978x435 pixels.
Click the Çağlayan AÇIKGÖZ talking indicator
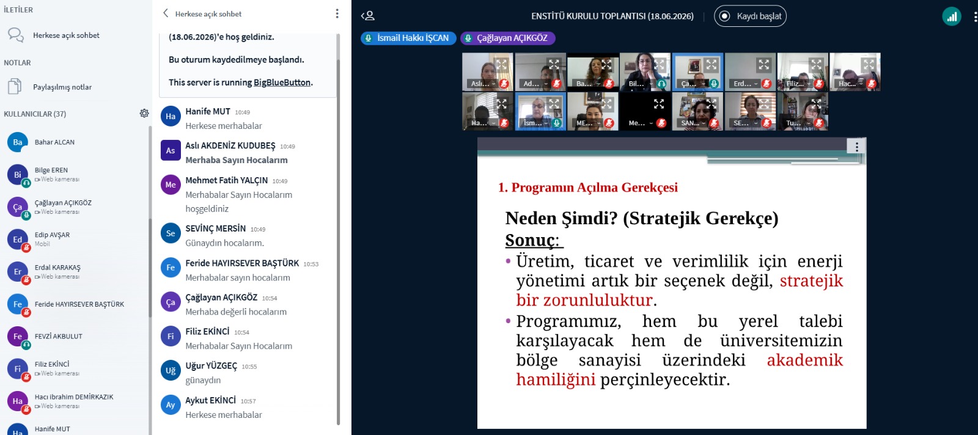coord(507,38)
